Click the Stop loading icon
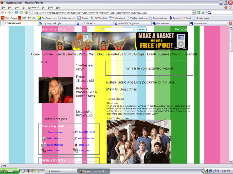This screenshot has height=174, width=233. pos(21,12)
